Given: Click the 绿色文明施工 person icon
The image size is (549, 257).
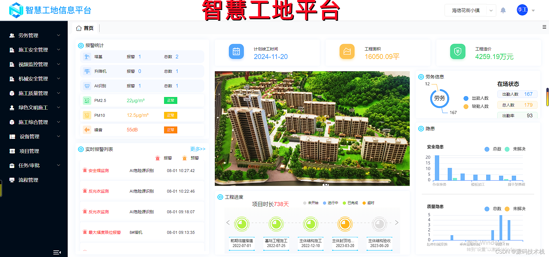Looking at the screenshot, I should pyautogui.click(x=12, y=108).
